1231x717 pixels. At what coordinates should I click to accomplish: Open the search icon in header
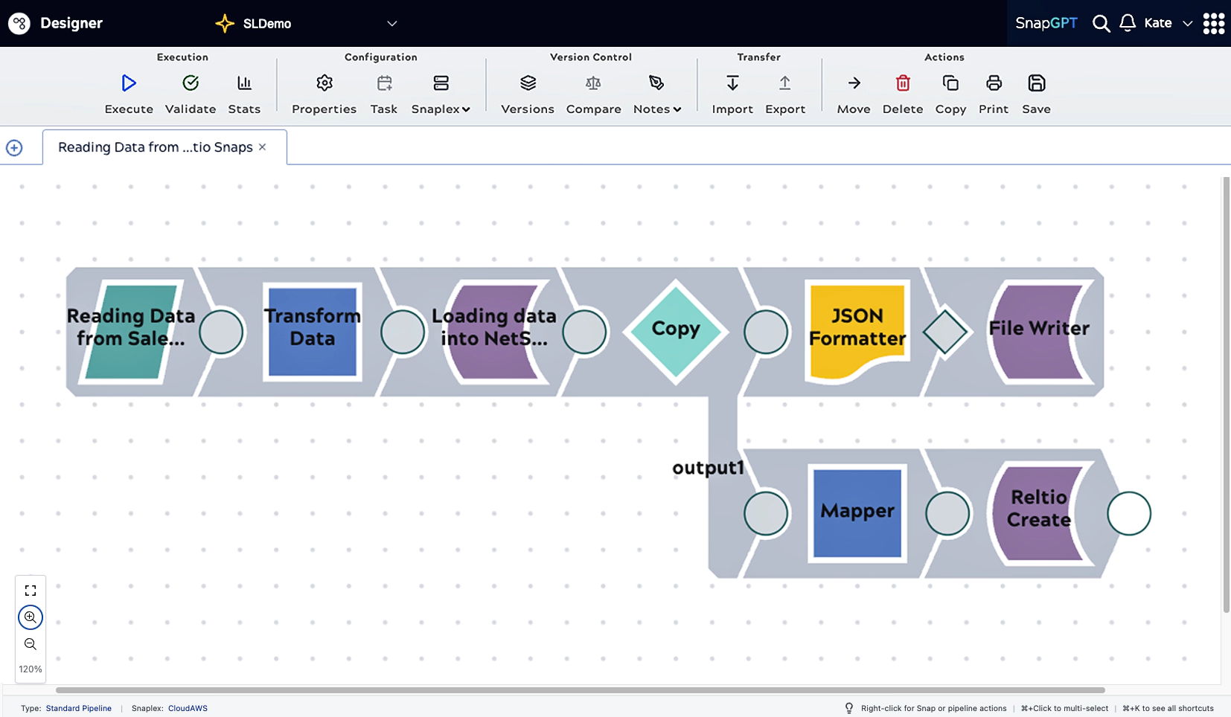point(1101,23)
